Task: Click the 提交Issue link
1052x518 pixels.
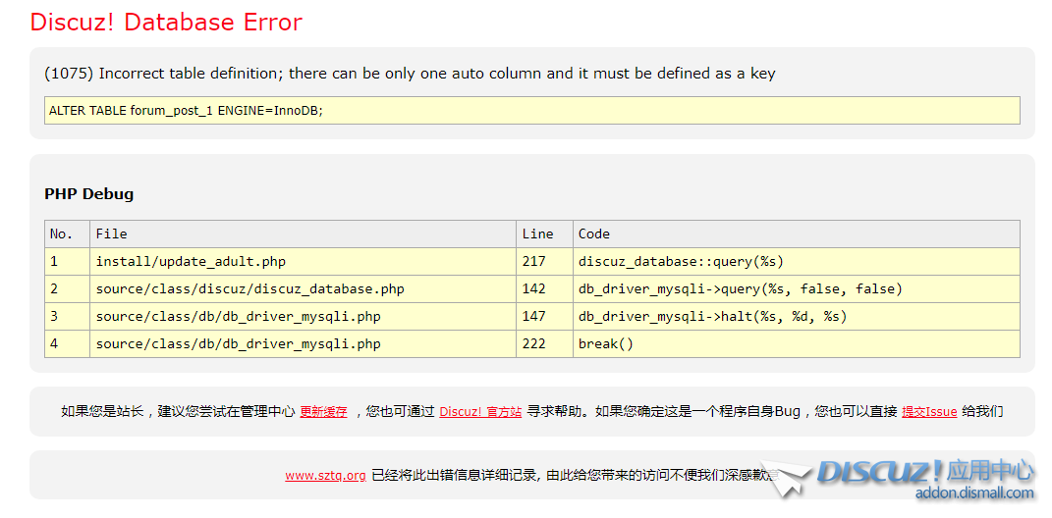Action: 928,412
